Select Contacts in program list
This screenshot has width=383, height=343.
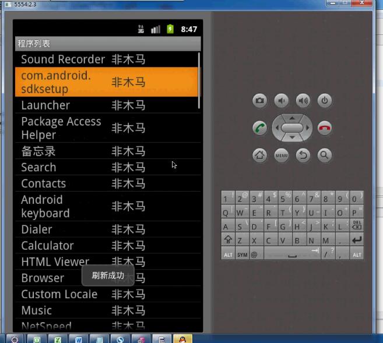click(x=108, y=183)
